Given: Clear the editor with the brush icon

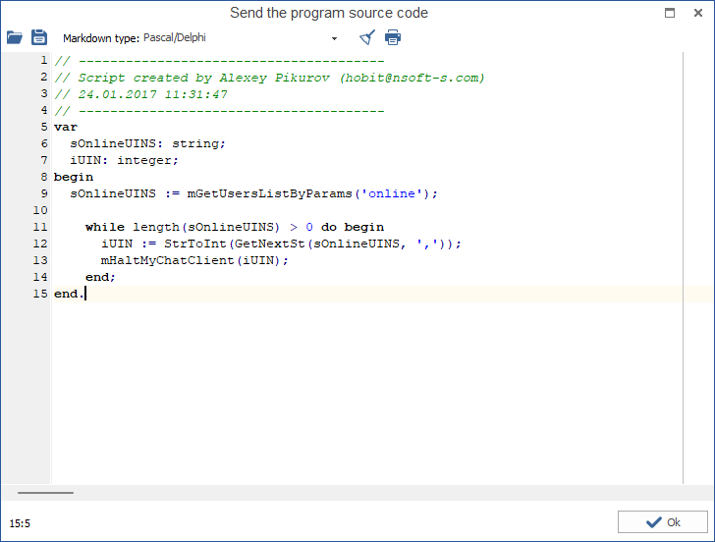Looking at the screenshot, I should [x=366, y=37].
